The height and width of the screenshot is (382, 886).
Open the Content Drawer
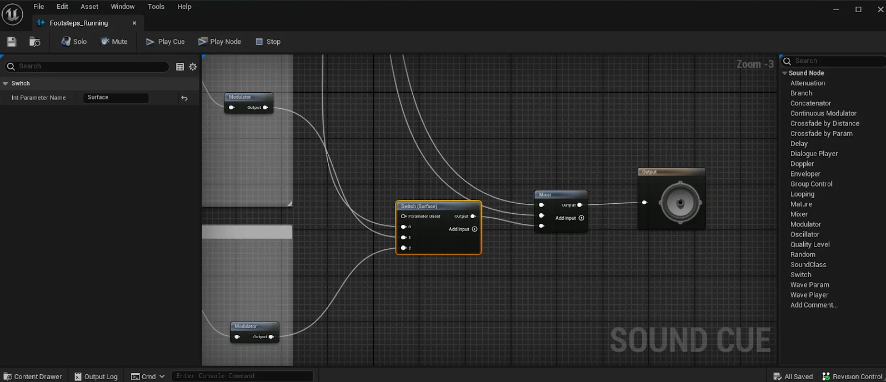click(x=33, y=376)
